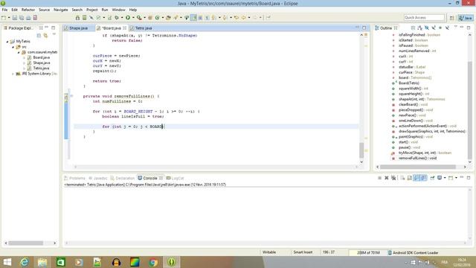Click Collapse All icon in Outline panel
This screenshot has width=476, height=268.
413,28
